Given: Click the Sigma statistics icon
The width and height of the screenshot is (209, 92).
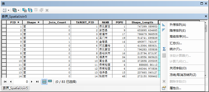Looking at the screenshot, I should point(164,49).
